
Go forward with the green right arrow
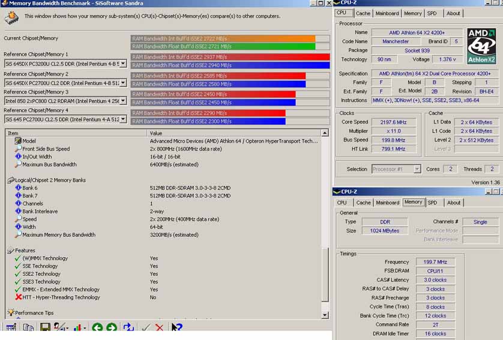112,327
